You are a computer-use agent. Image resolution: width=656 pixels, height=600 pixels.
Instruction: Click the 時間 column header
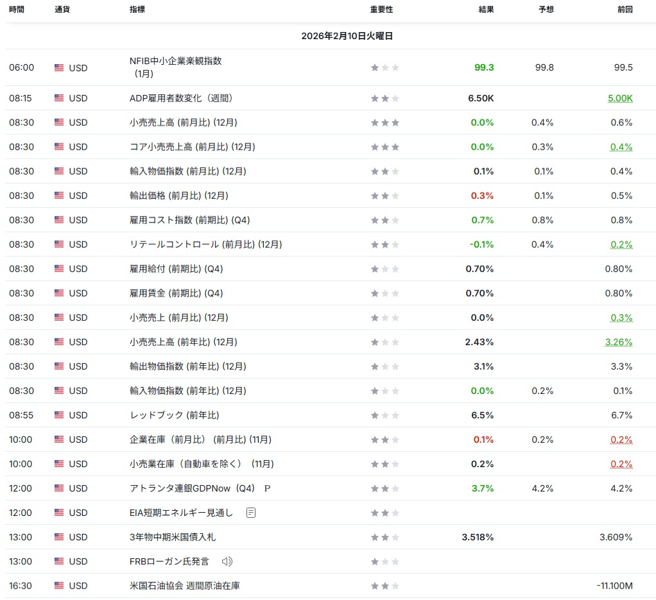point(17,10)
